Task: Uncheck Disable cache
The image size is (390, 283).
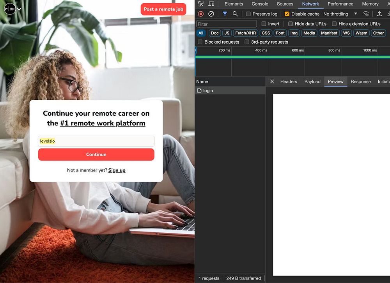Action: [287, 14]
